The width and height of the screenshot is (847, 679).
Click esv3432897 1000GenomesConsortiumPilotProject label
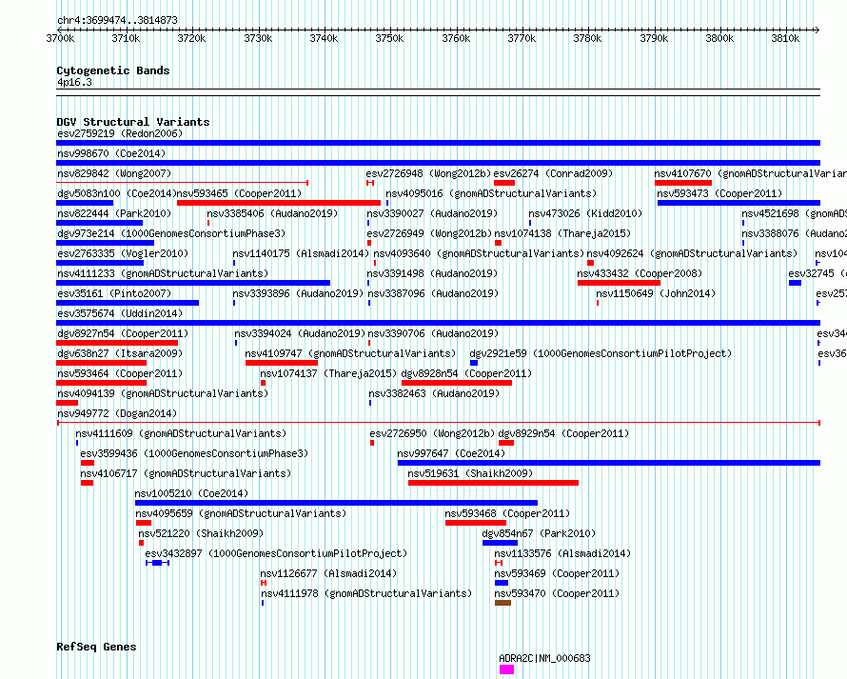pos(276,553)
